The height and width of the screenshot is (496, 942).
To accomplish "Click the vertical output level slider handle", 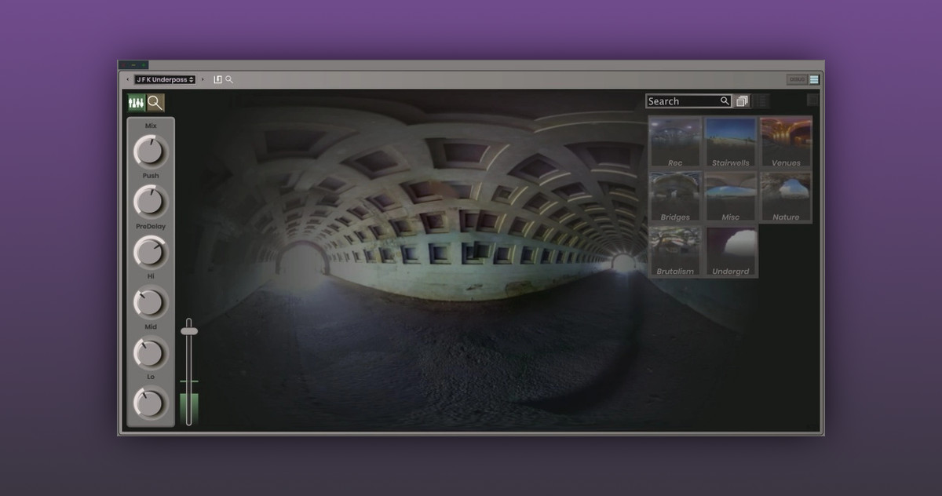I will pyautogui.click(x=189, y=331).
